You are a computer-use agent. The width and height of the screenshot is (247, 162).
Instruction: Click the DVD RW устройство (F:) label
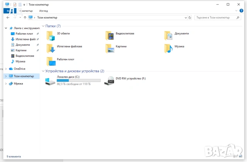(131, 78)
